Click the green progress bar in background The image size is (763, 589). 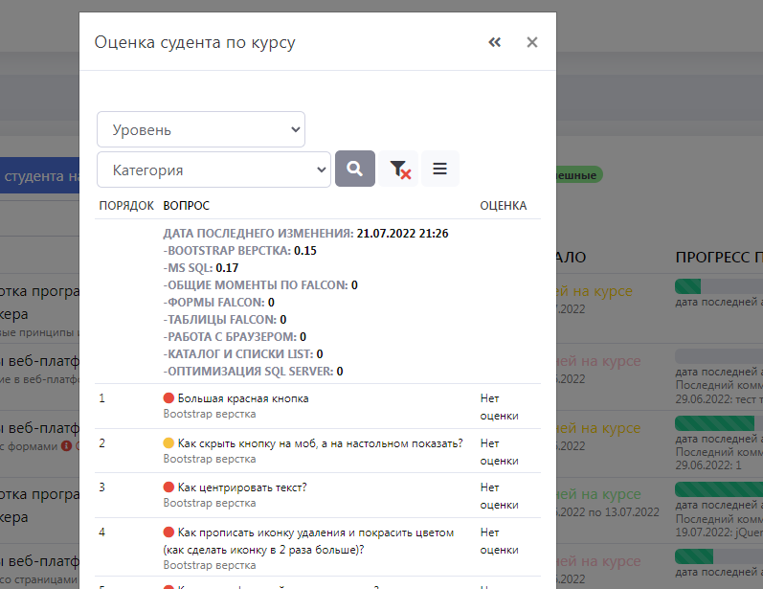click(688, 286)
